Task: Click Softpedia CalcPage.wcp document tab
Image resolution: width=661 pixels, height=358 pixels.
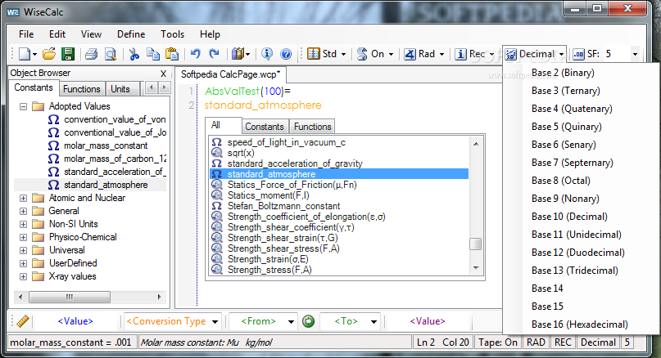Action: click(x=230, y=74)
